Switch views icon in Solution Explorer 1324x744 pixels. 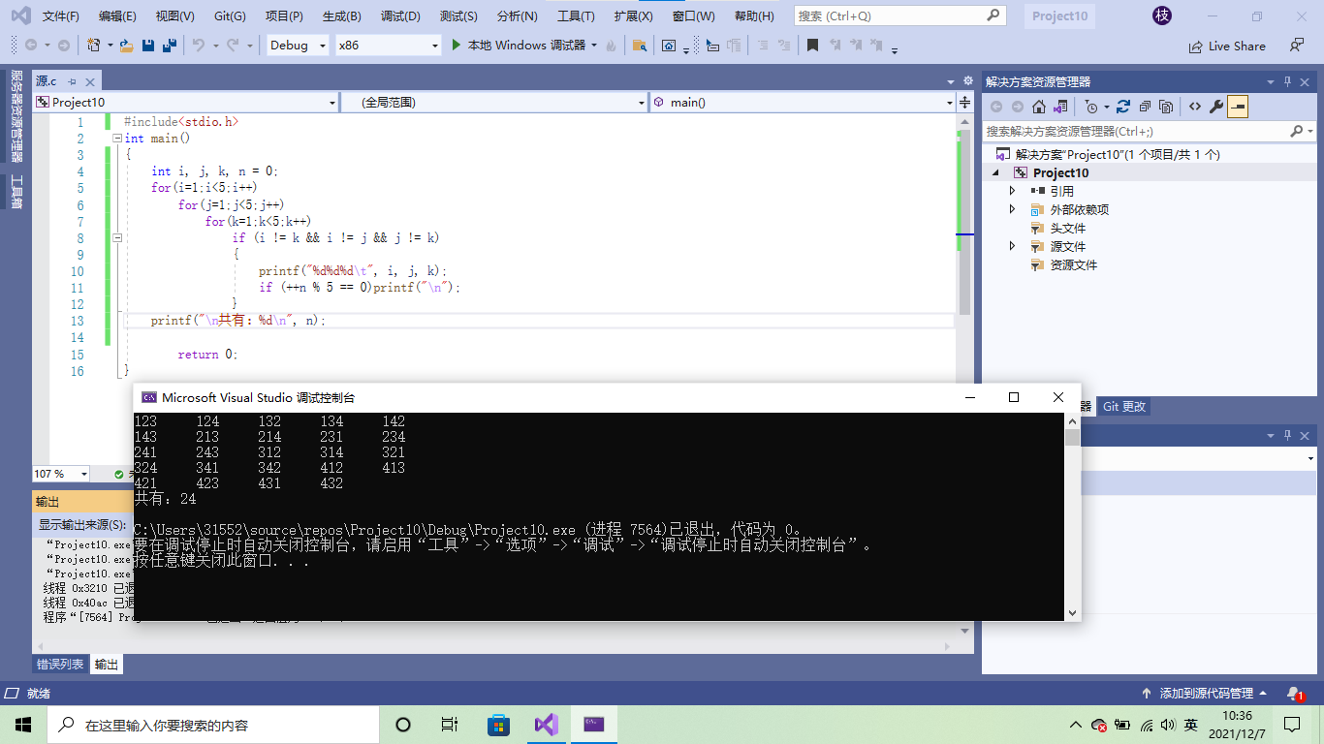[x=1061, y=107]
